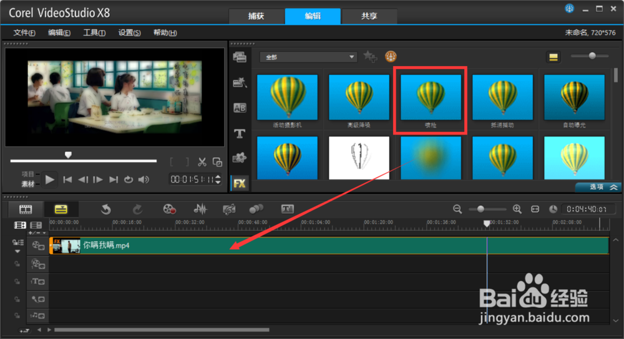Image resolution: width=624 pixels, height=339 pixels.
Task: Enlarge the preview window icon
Action: click(217, 162)
